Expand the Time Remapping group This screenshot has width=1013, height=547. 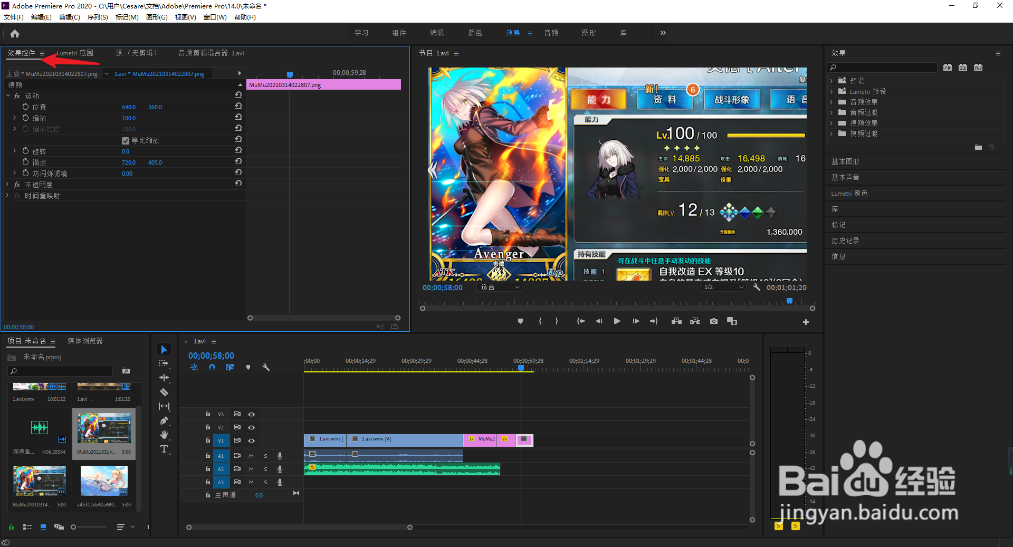click(x=8, y=195)
